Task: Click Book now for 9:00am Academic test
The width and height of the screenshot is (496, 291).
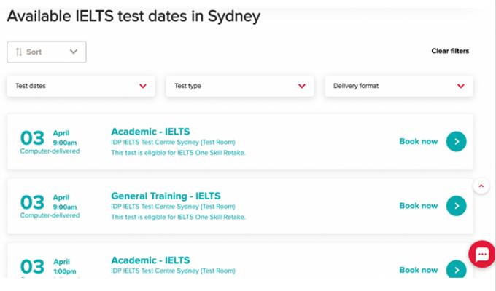Action: tap(419, 142)
